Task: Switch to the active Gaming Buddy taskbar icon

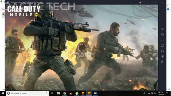Action: click(89, 93)
